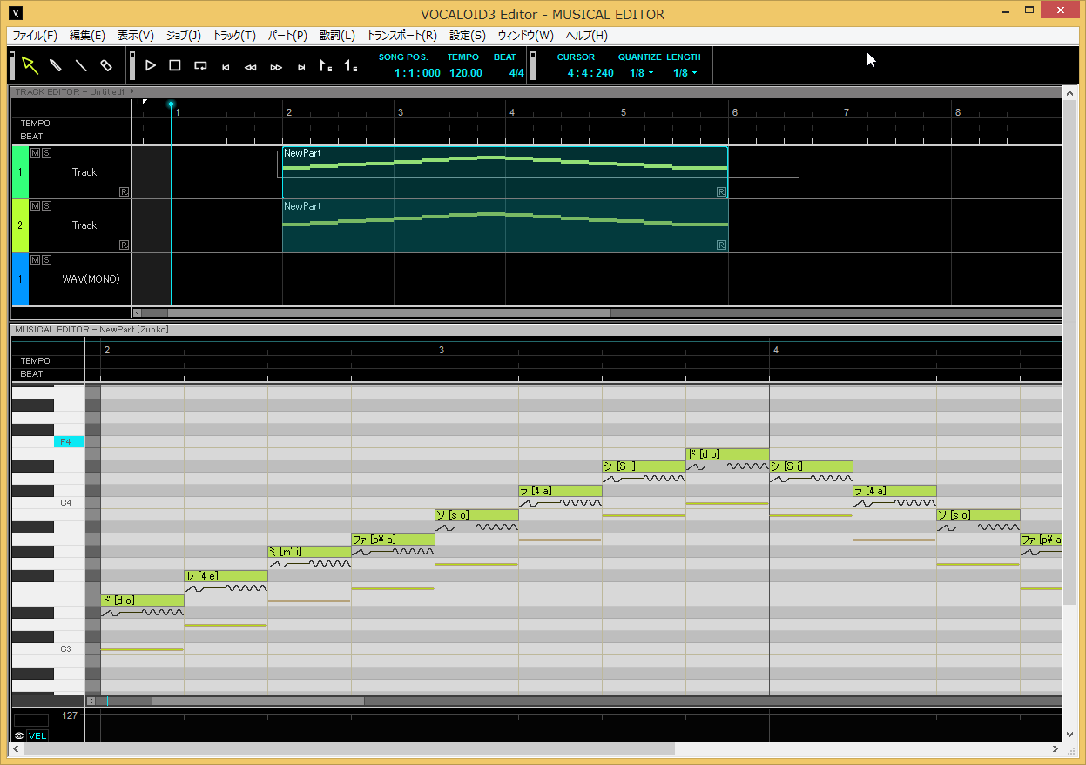1086x765 pixels.
Task: Jump to the song beginning
Action: pos(226,66)
